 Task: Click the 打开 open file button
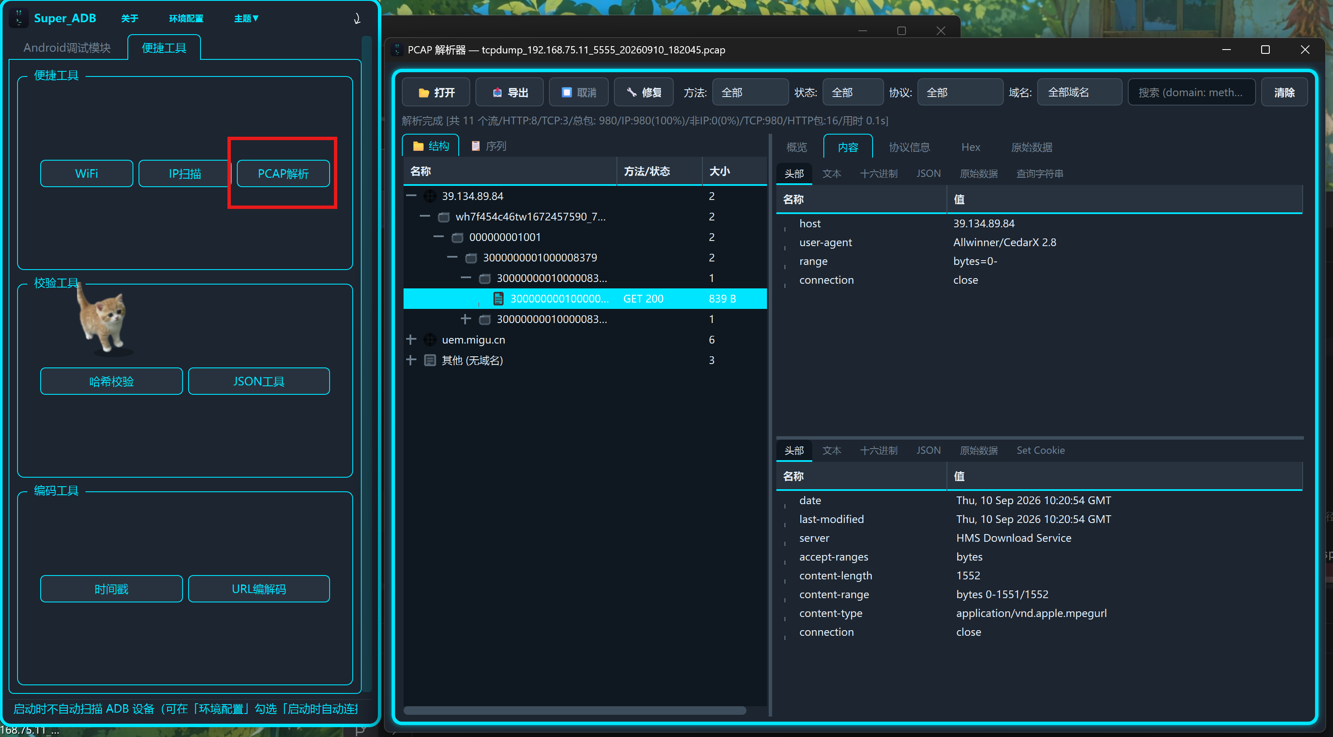click(436, 92)
